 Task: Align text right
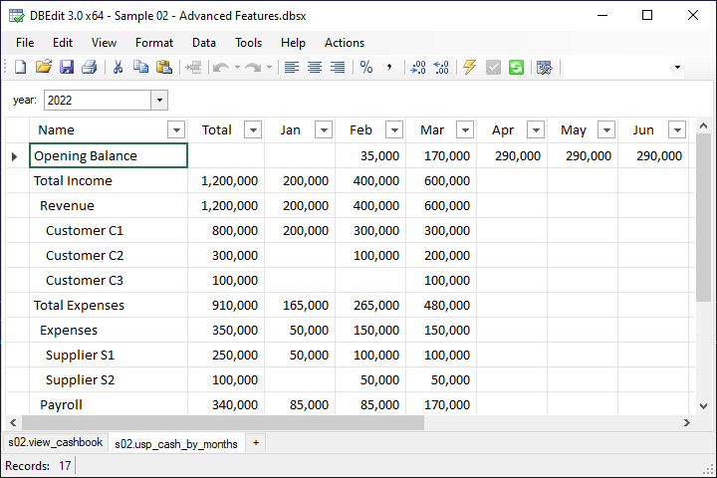[338, 68]
